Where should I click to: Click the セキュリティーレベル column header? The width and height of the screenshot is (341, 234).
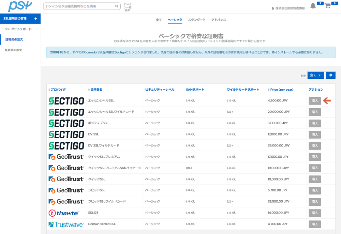click(160, 90)
